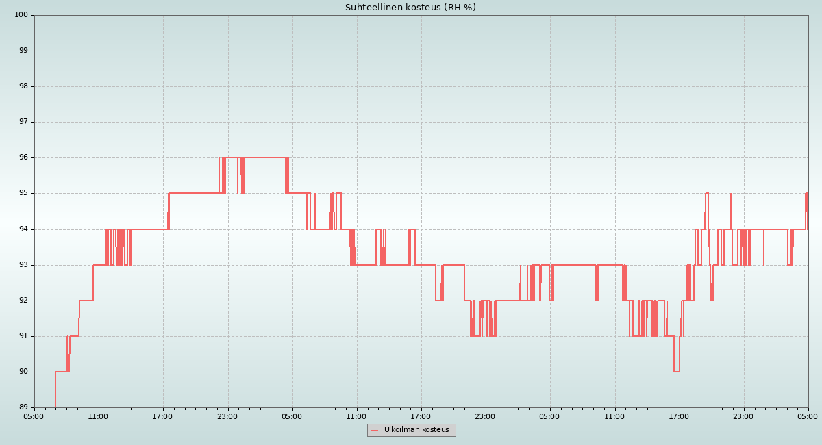Select the first 17:00 label on the x-axis
This screenshot has height=445, width=822.
pyautogui.click(x=163, y=416)
